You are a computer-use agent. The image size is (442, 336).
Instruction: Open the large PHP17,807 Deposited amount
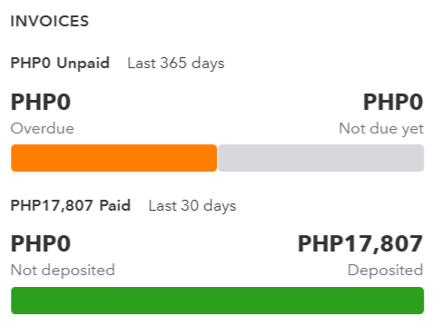(360, 243)
